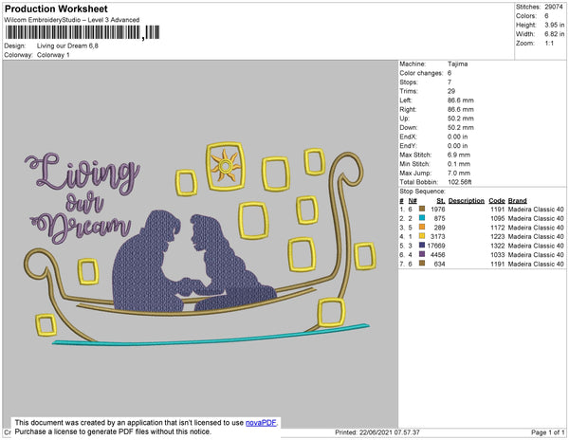Viewport: 569px width, 440px height.
Task: Click stitch count '17669' in stop 5
Action: pyautogui.click(x=436, y=246)
